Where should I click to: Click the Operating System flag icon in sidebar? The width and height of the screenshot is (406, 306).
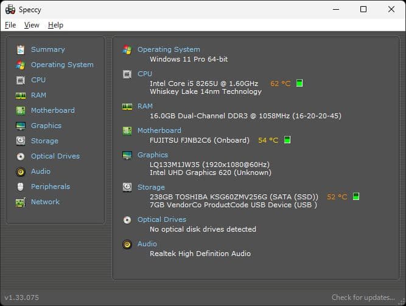(21, 65)
